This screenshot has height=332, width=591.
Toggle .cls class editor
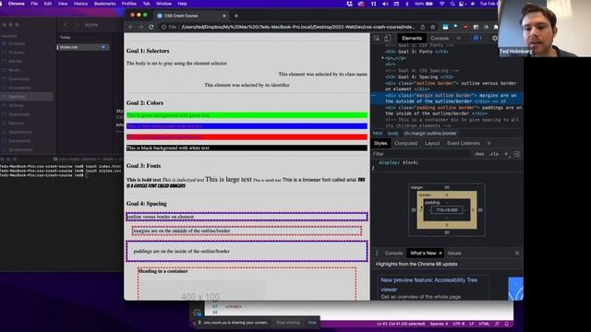(x=493, y=154)
